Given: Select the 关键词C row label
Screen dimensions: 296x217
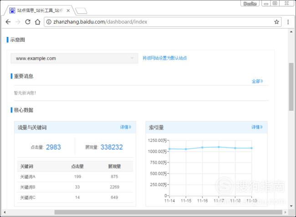Looking at the screenshot, I should (x=28, y=197).
